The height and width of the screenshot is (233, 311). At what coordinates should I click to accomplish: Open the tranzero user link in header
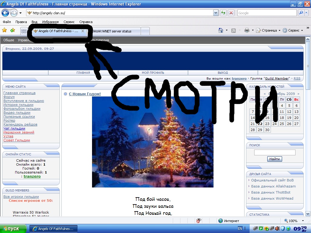pyautogui.click(x=239, y=79)
